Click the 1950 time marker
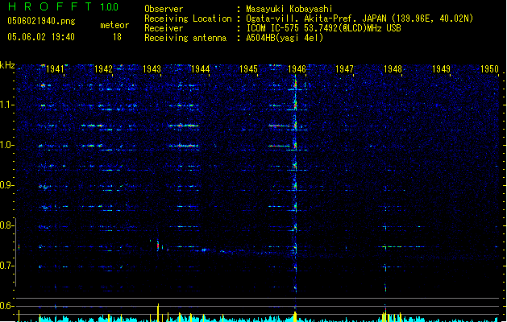Image resolution: width=507 pixels, height=322 pixels. [x=489, y=69]
